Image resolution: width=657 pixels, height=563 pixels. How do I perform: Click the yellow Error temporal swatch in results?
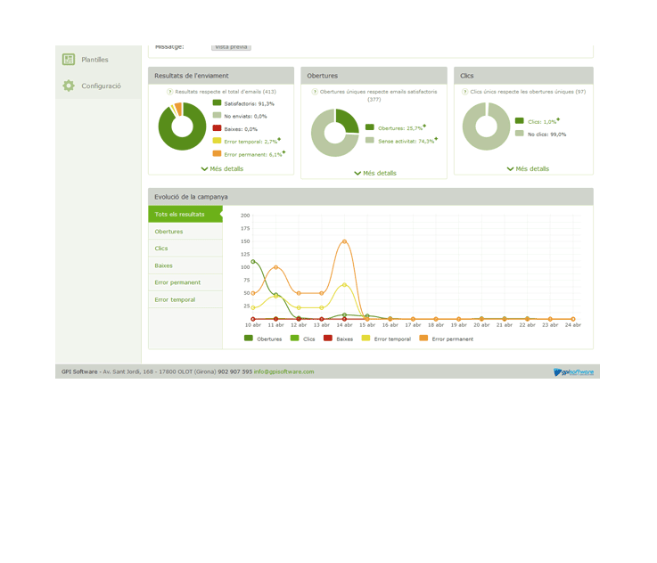(217, 141)
